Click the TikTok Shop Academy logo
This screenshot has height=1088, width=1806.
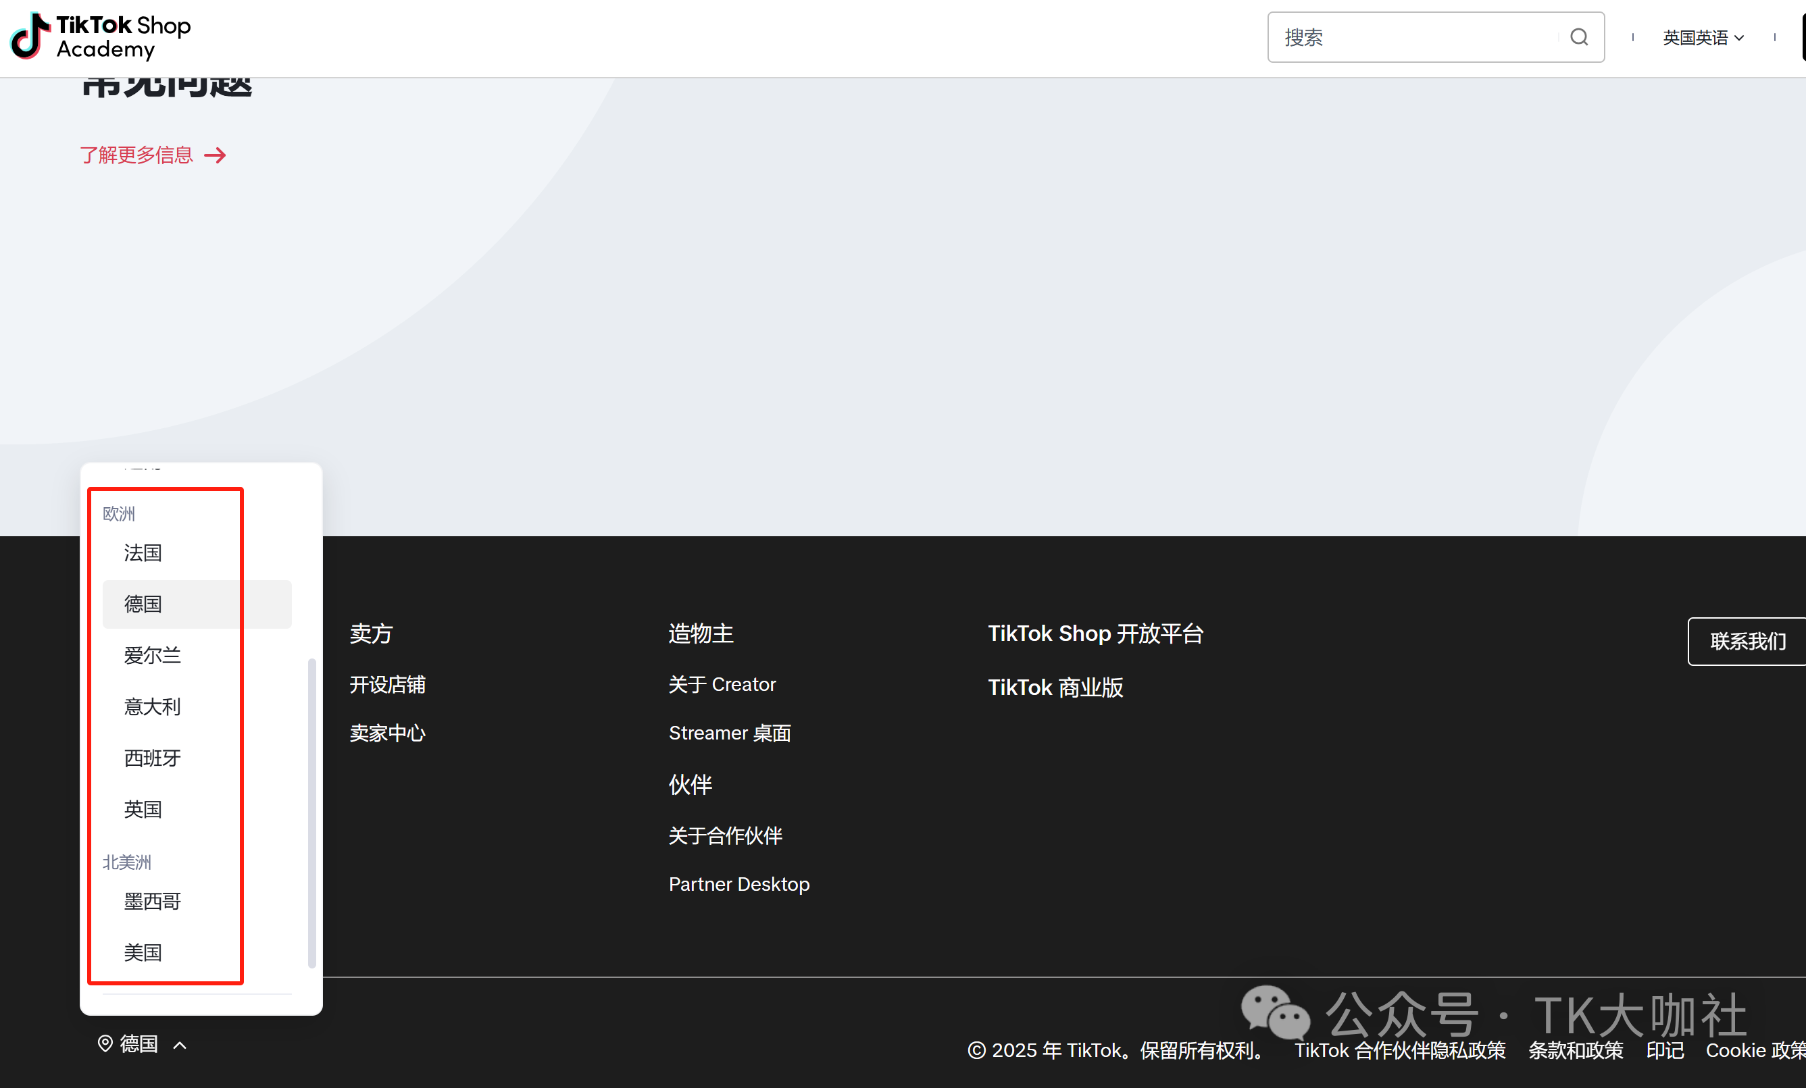101,36
